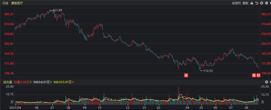Image resolution: width=271 pixels, height=110 pixels.
Task: Click the red 榜 event marker
Action: 254,75
